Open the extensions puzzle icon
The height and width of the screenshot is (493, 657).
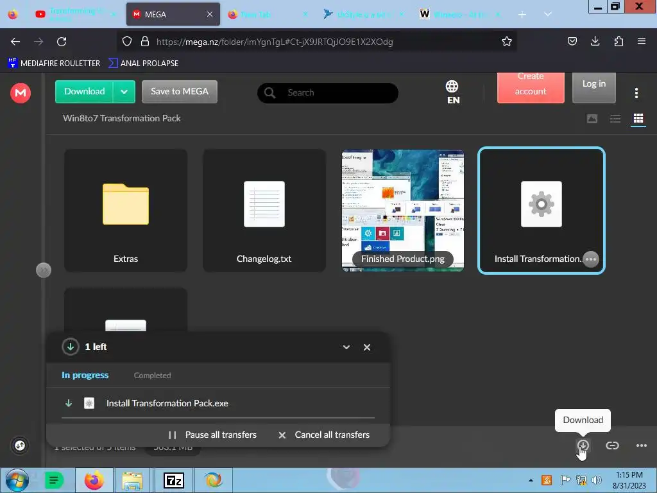pos(619,41)
